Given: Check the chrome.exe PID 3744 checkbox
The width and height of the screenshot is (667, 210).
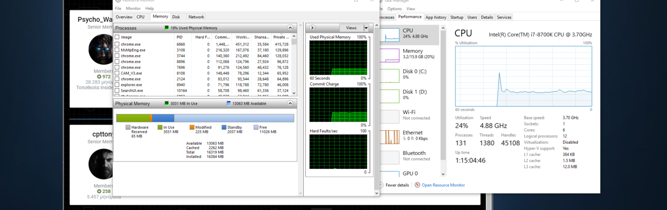Looking at the screenshot, I should (x=117, y=56).
